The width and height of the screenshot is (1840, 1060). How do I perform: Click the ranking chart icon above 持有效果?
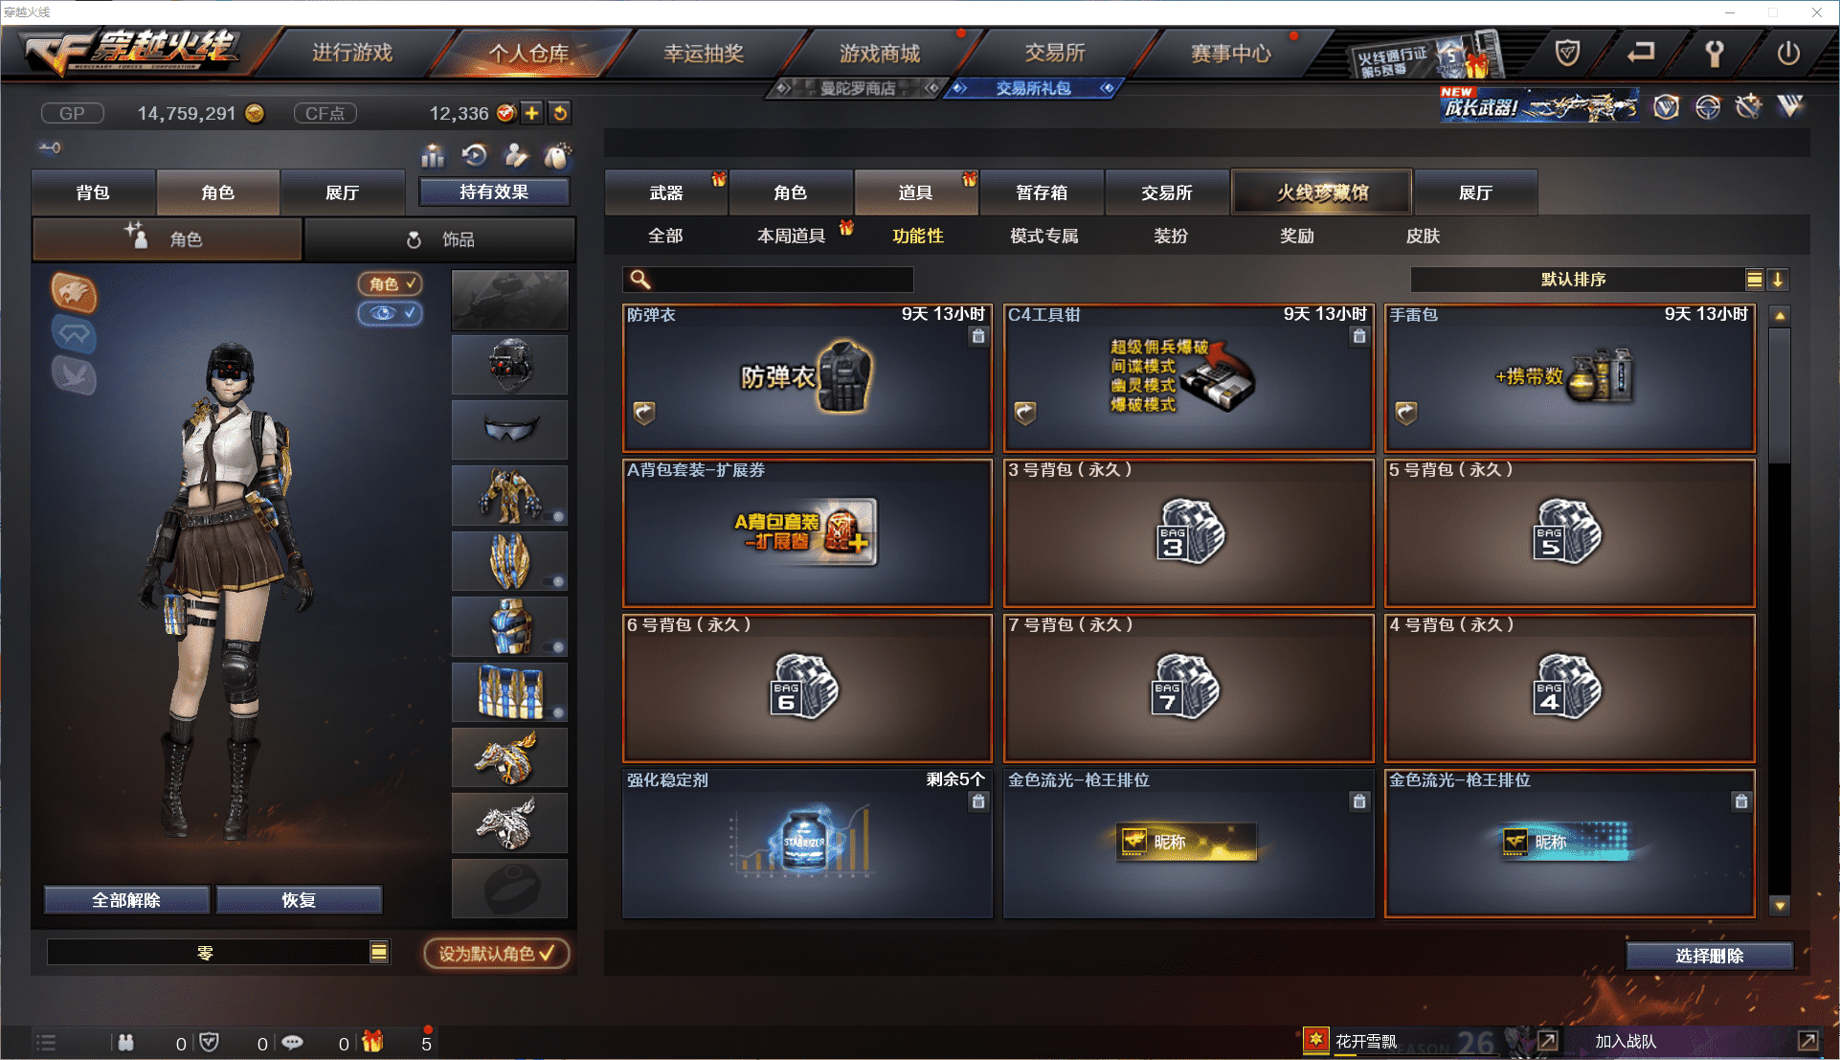(x=433, y=155)
